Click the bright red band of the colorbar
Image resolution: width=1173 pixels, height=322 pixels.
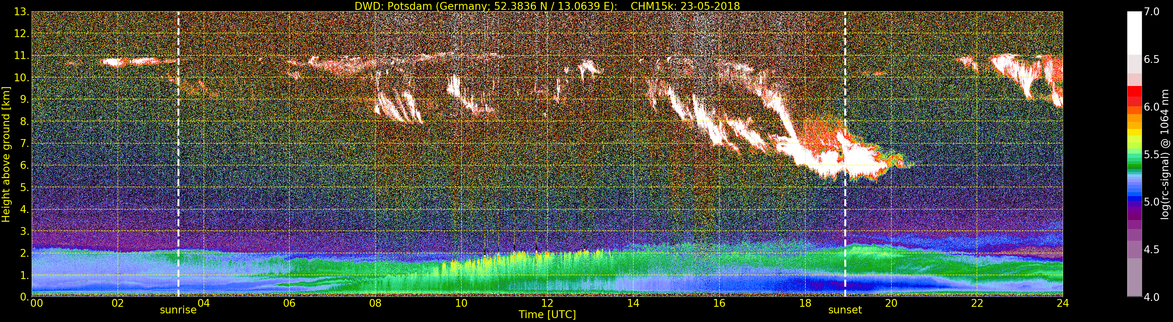point(1134,91)
